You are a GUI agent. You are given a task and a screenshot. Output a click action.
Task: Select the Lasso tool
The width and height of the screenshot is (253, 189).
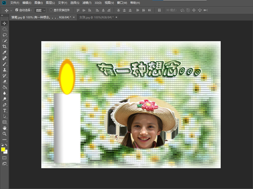(5, 35)
